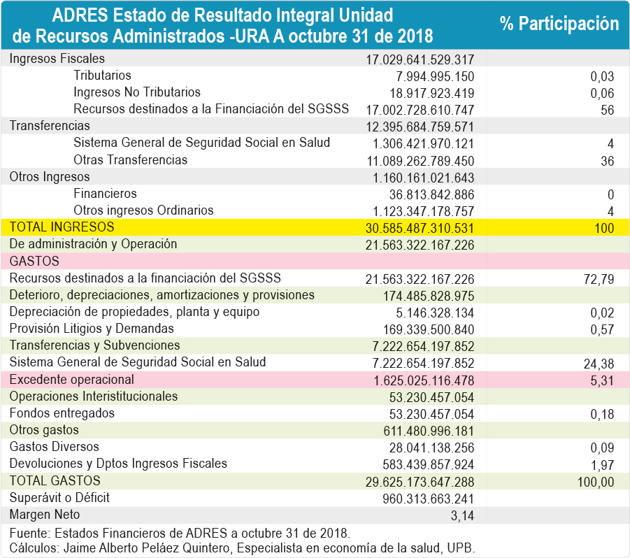Viewport: 630px width, 558px height.
Task: Click the pink 'Excedente operacional' row label
Action: point(71,380)
